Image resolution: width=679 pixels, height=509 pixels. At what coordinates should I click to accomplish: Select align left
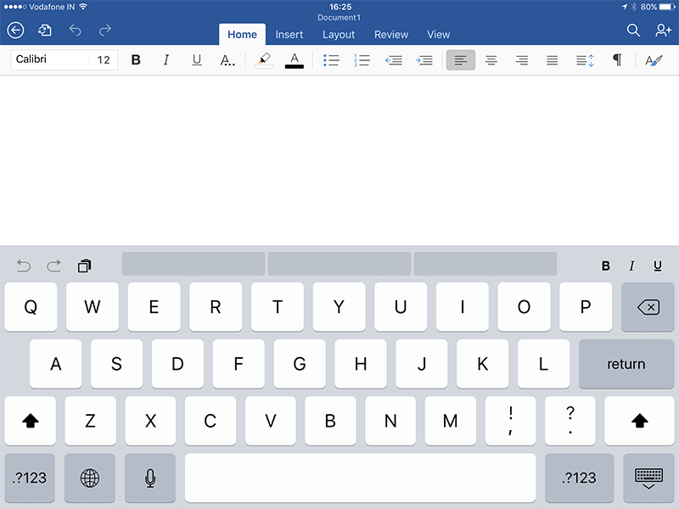pos(461,59)
